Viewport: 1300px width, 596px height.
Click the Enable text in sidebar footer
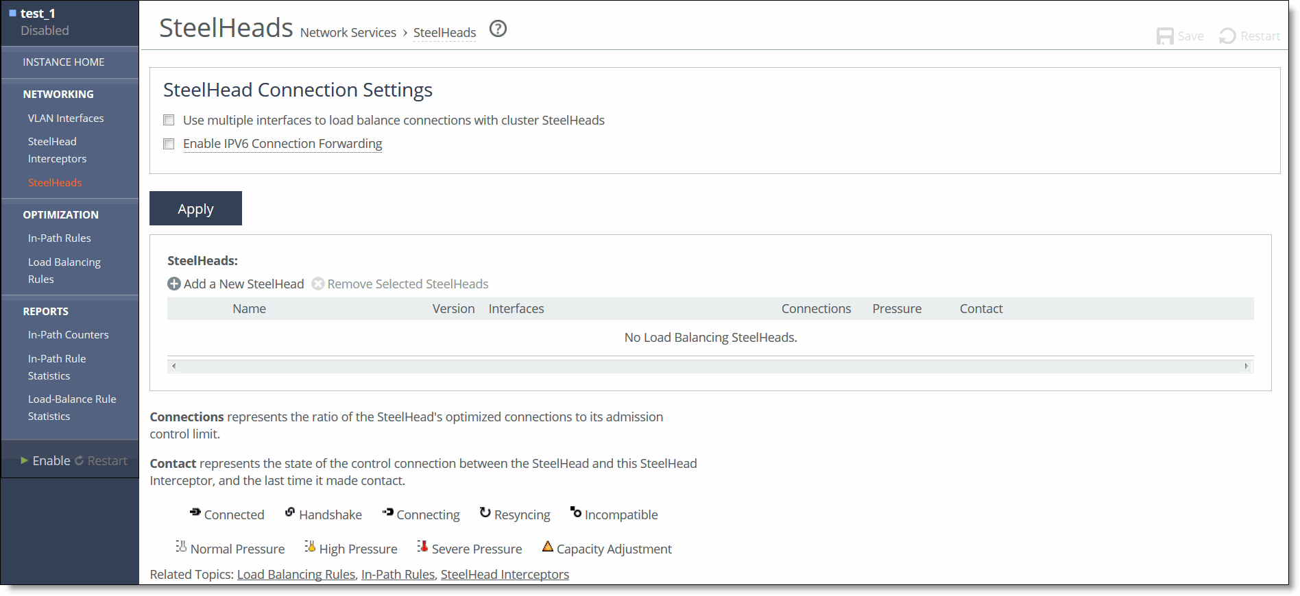(51, 460)
